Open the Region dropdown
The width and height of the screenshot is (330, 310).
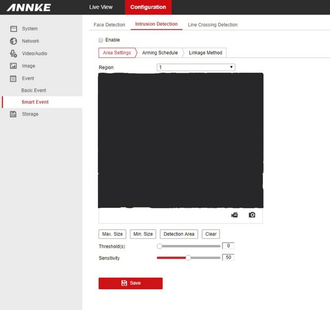(196, 68)
